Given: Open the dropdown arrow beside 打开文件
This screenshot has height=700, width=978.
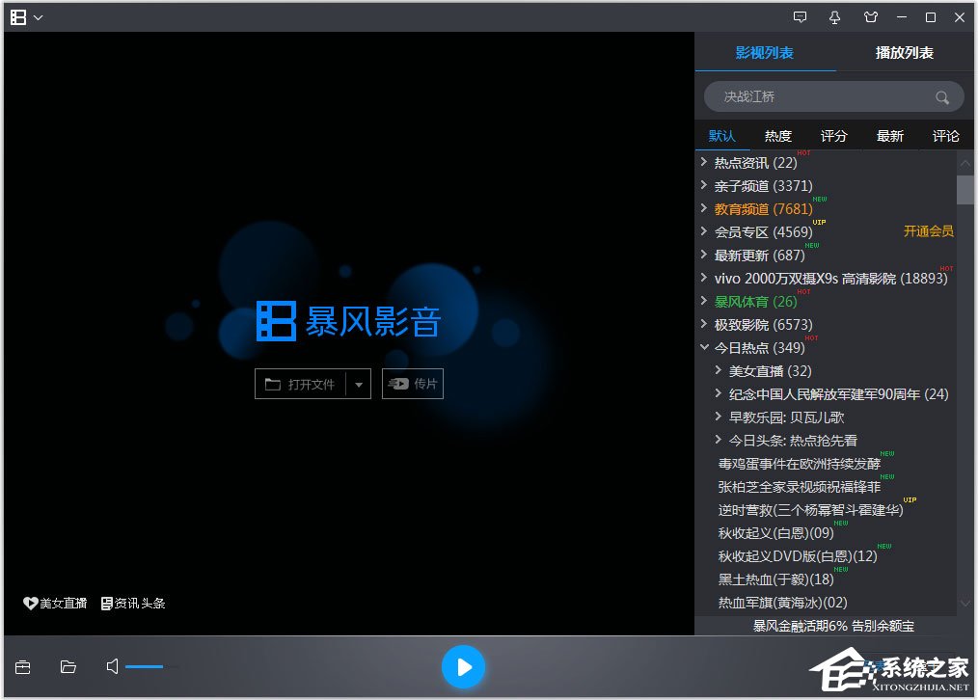Looking at the screenshot, I should [x=358, y=383].
